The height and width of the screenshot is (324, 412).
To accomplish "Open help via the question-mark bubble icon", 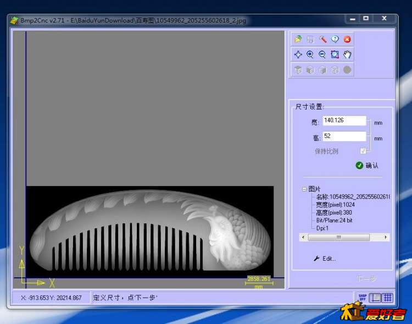I will (x=335, y=40).
